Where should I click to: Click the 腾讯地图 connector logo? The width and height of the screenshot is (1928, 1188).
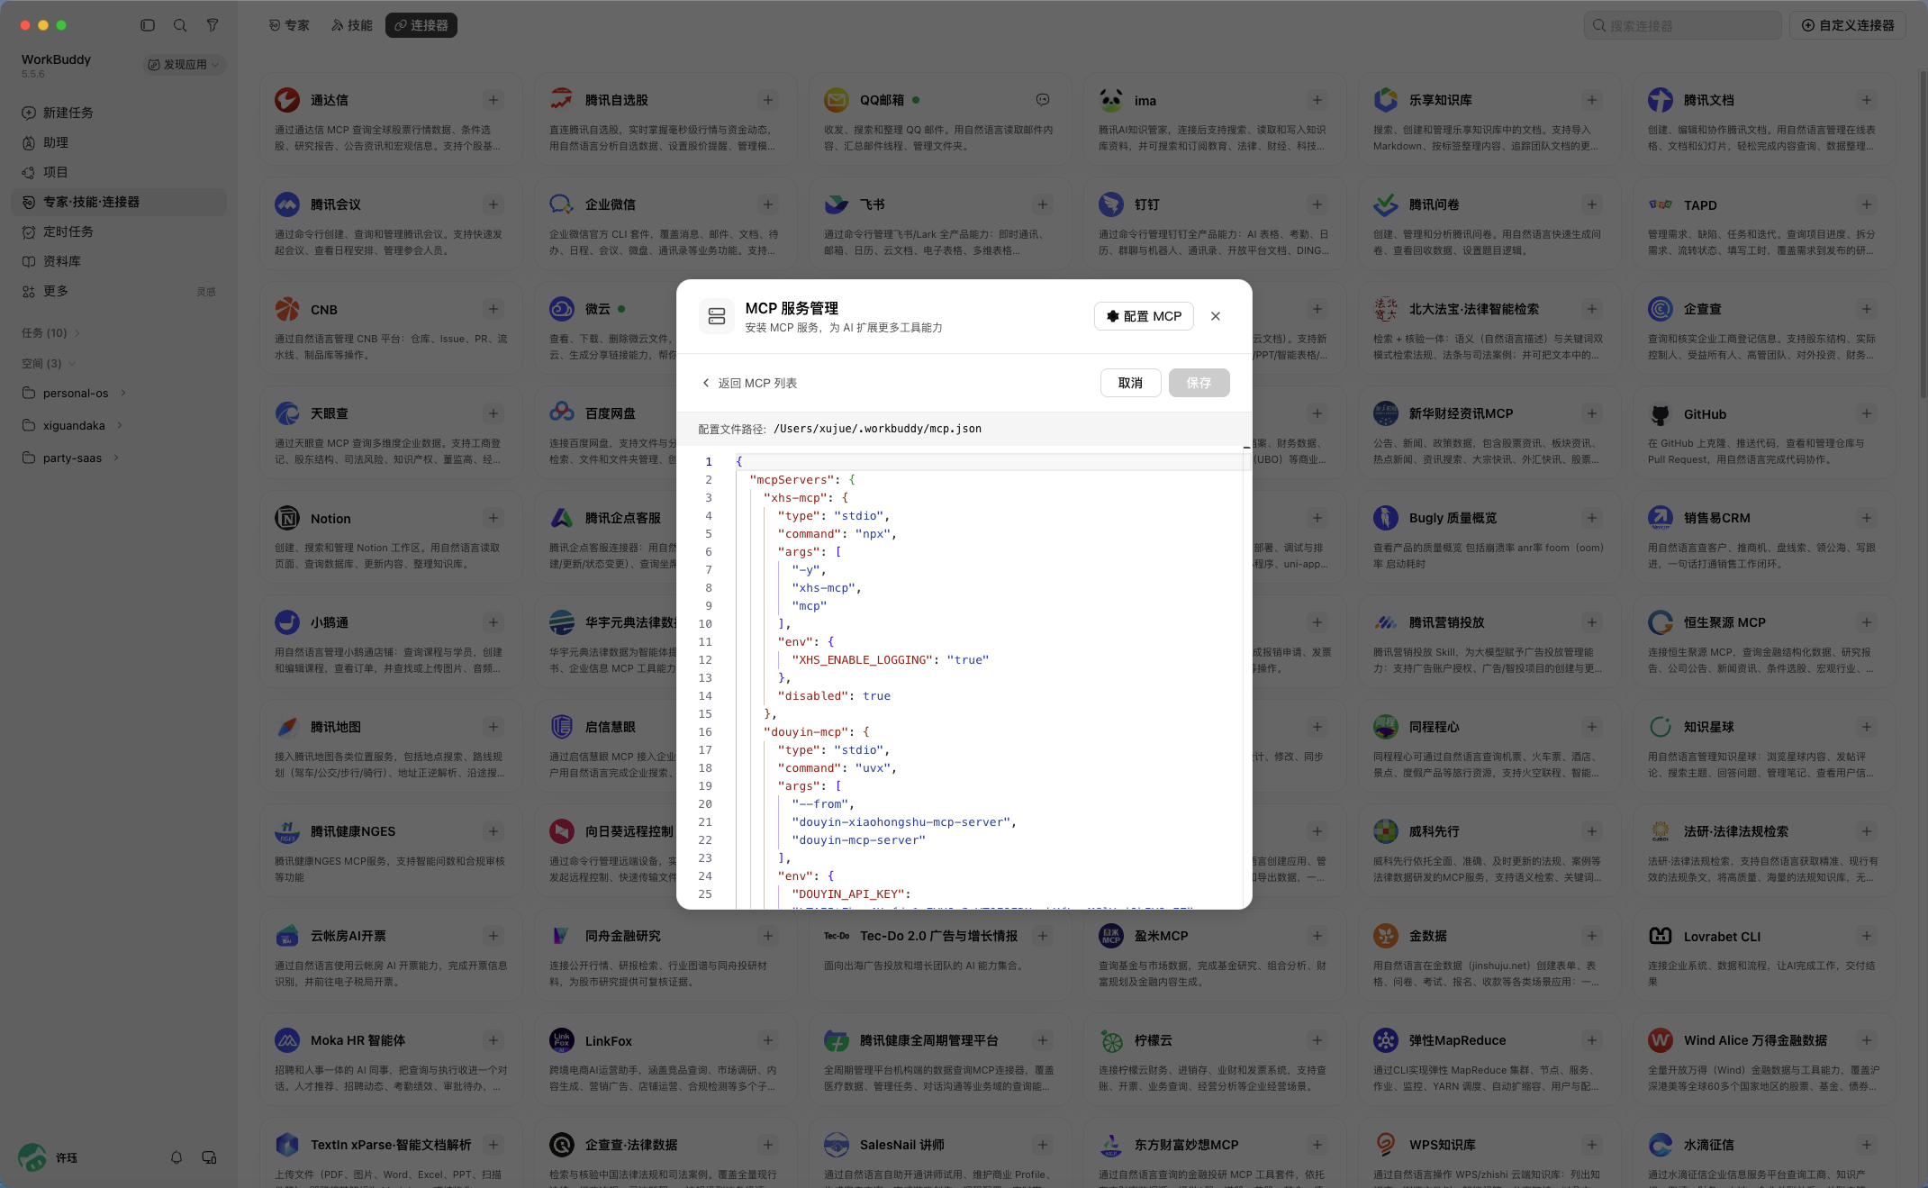point(287,727)
